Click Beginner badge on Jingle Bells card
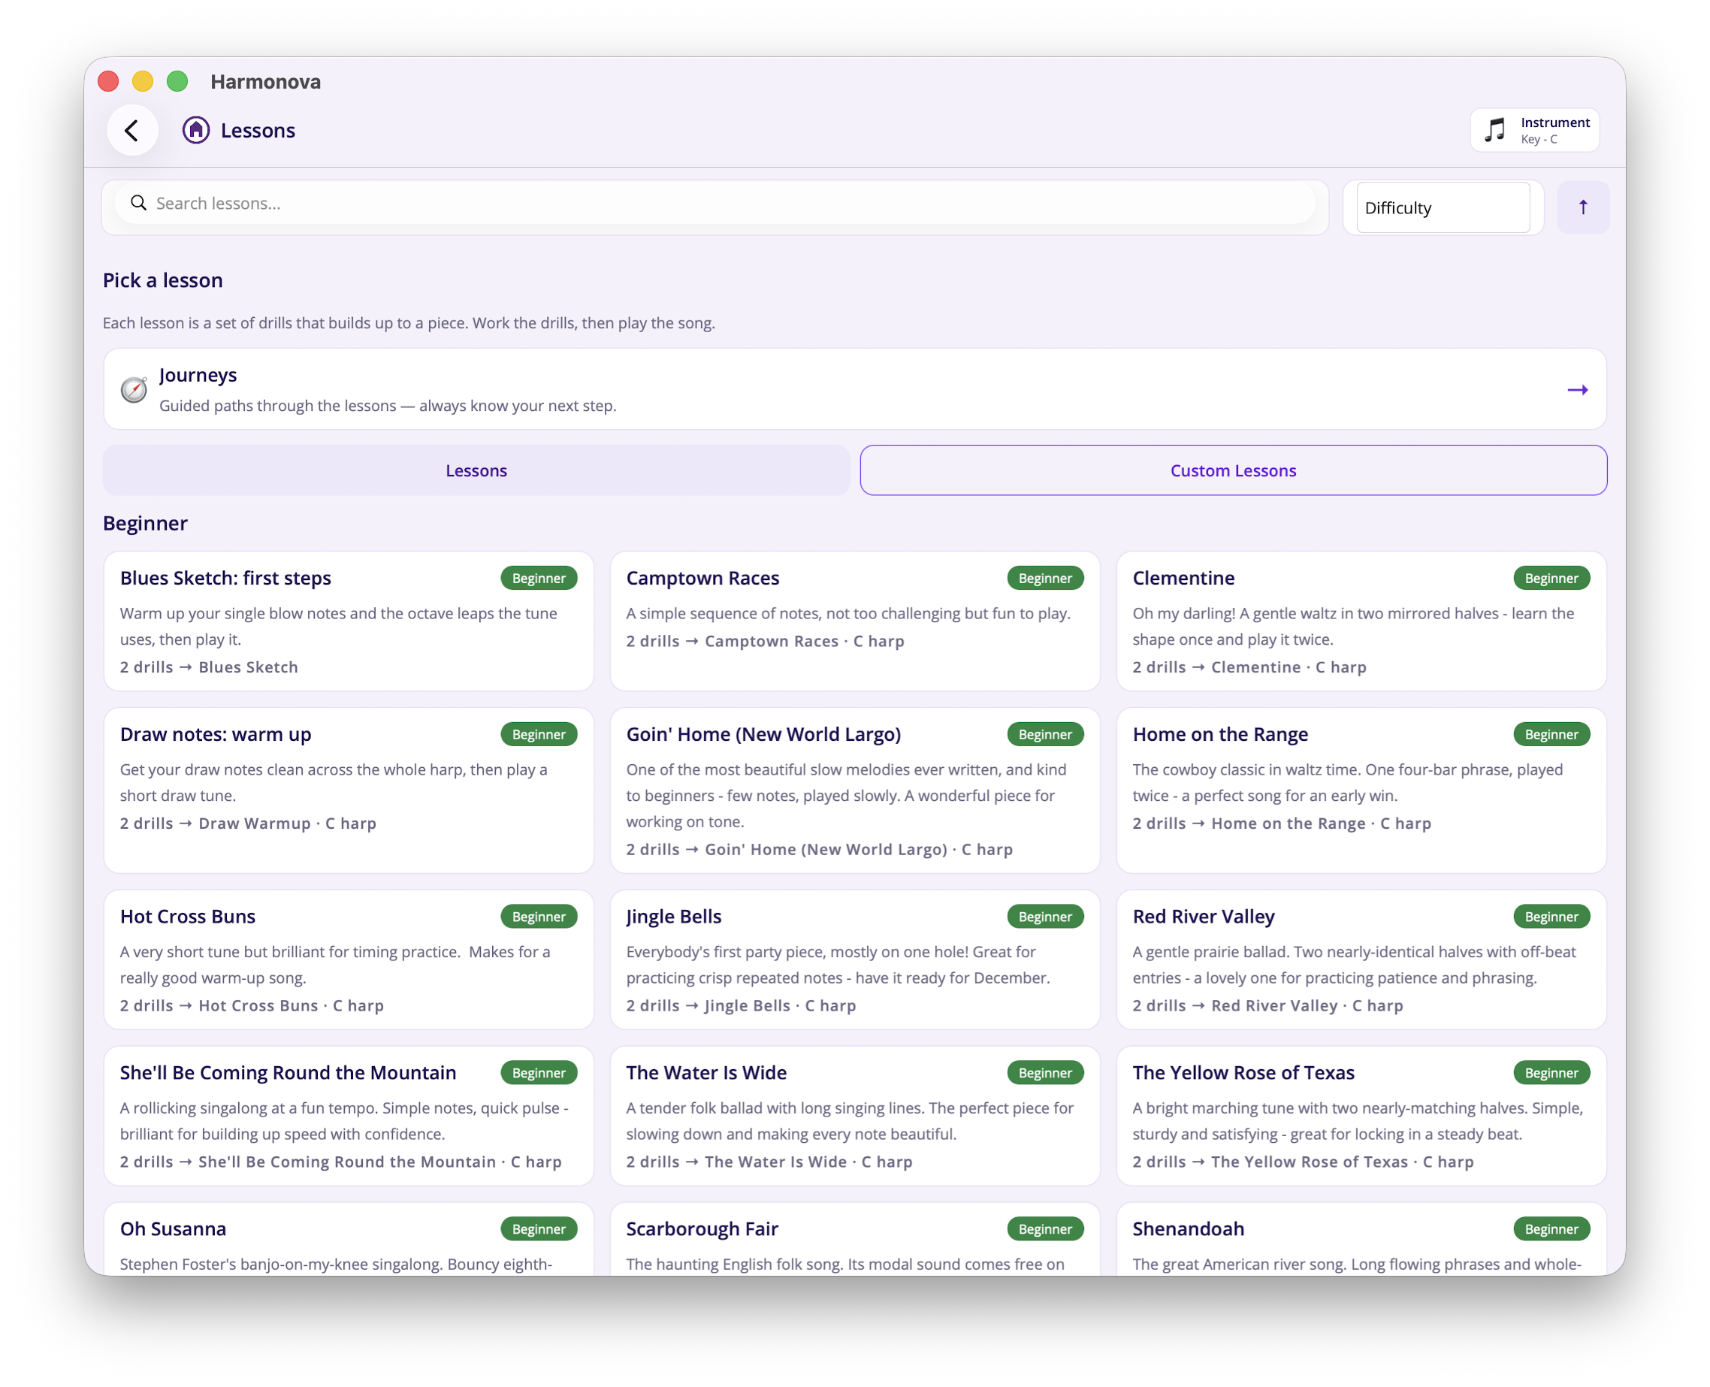Screen dimensions: 1710x1387 [1044, 917]
